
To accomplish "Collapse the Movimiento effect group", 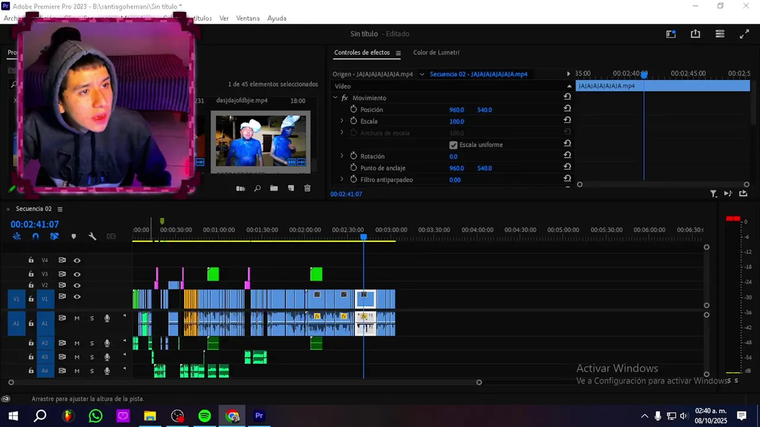I will pos(335,98).
